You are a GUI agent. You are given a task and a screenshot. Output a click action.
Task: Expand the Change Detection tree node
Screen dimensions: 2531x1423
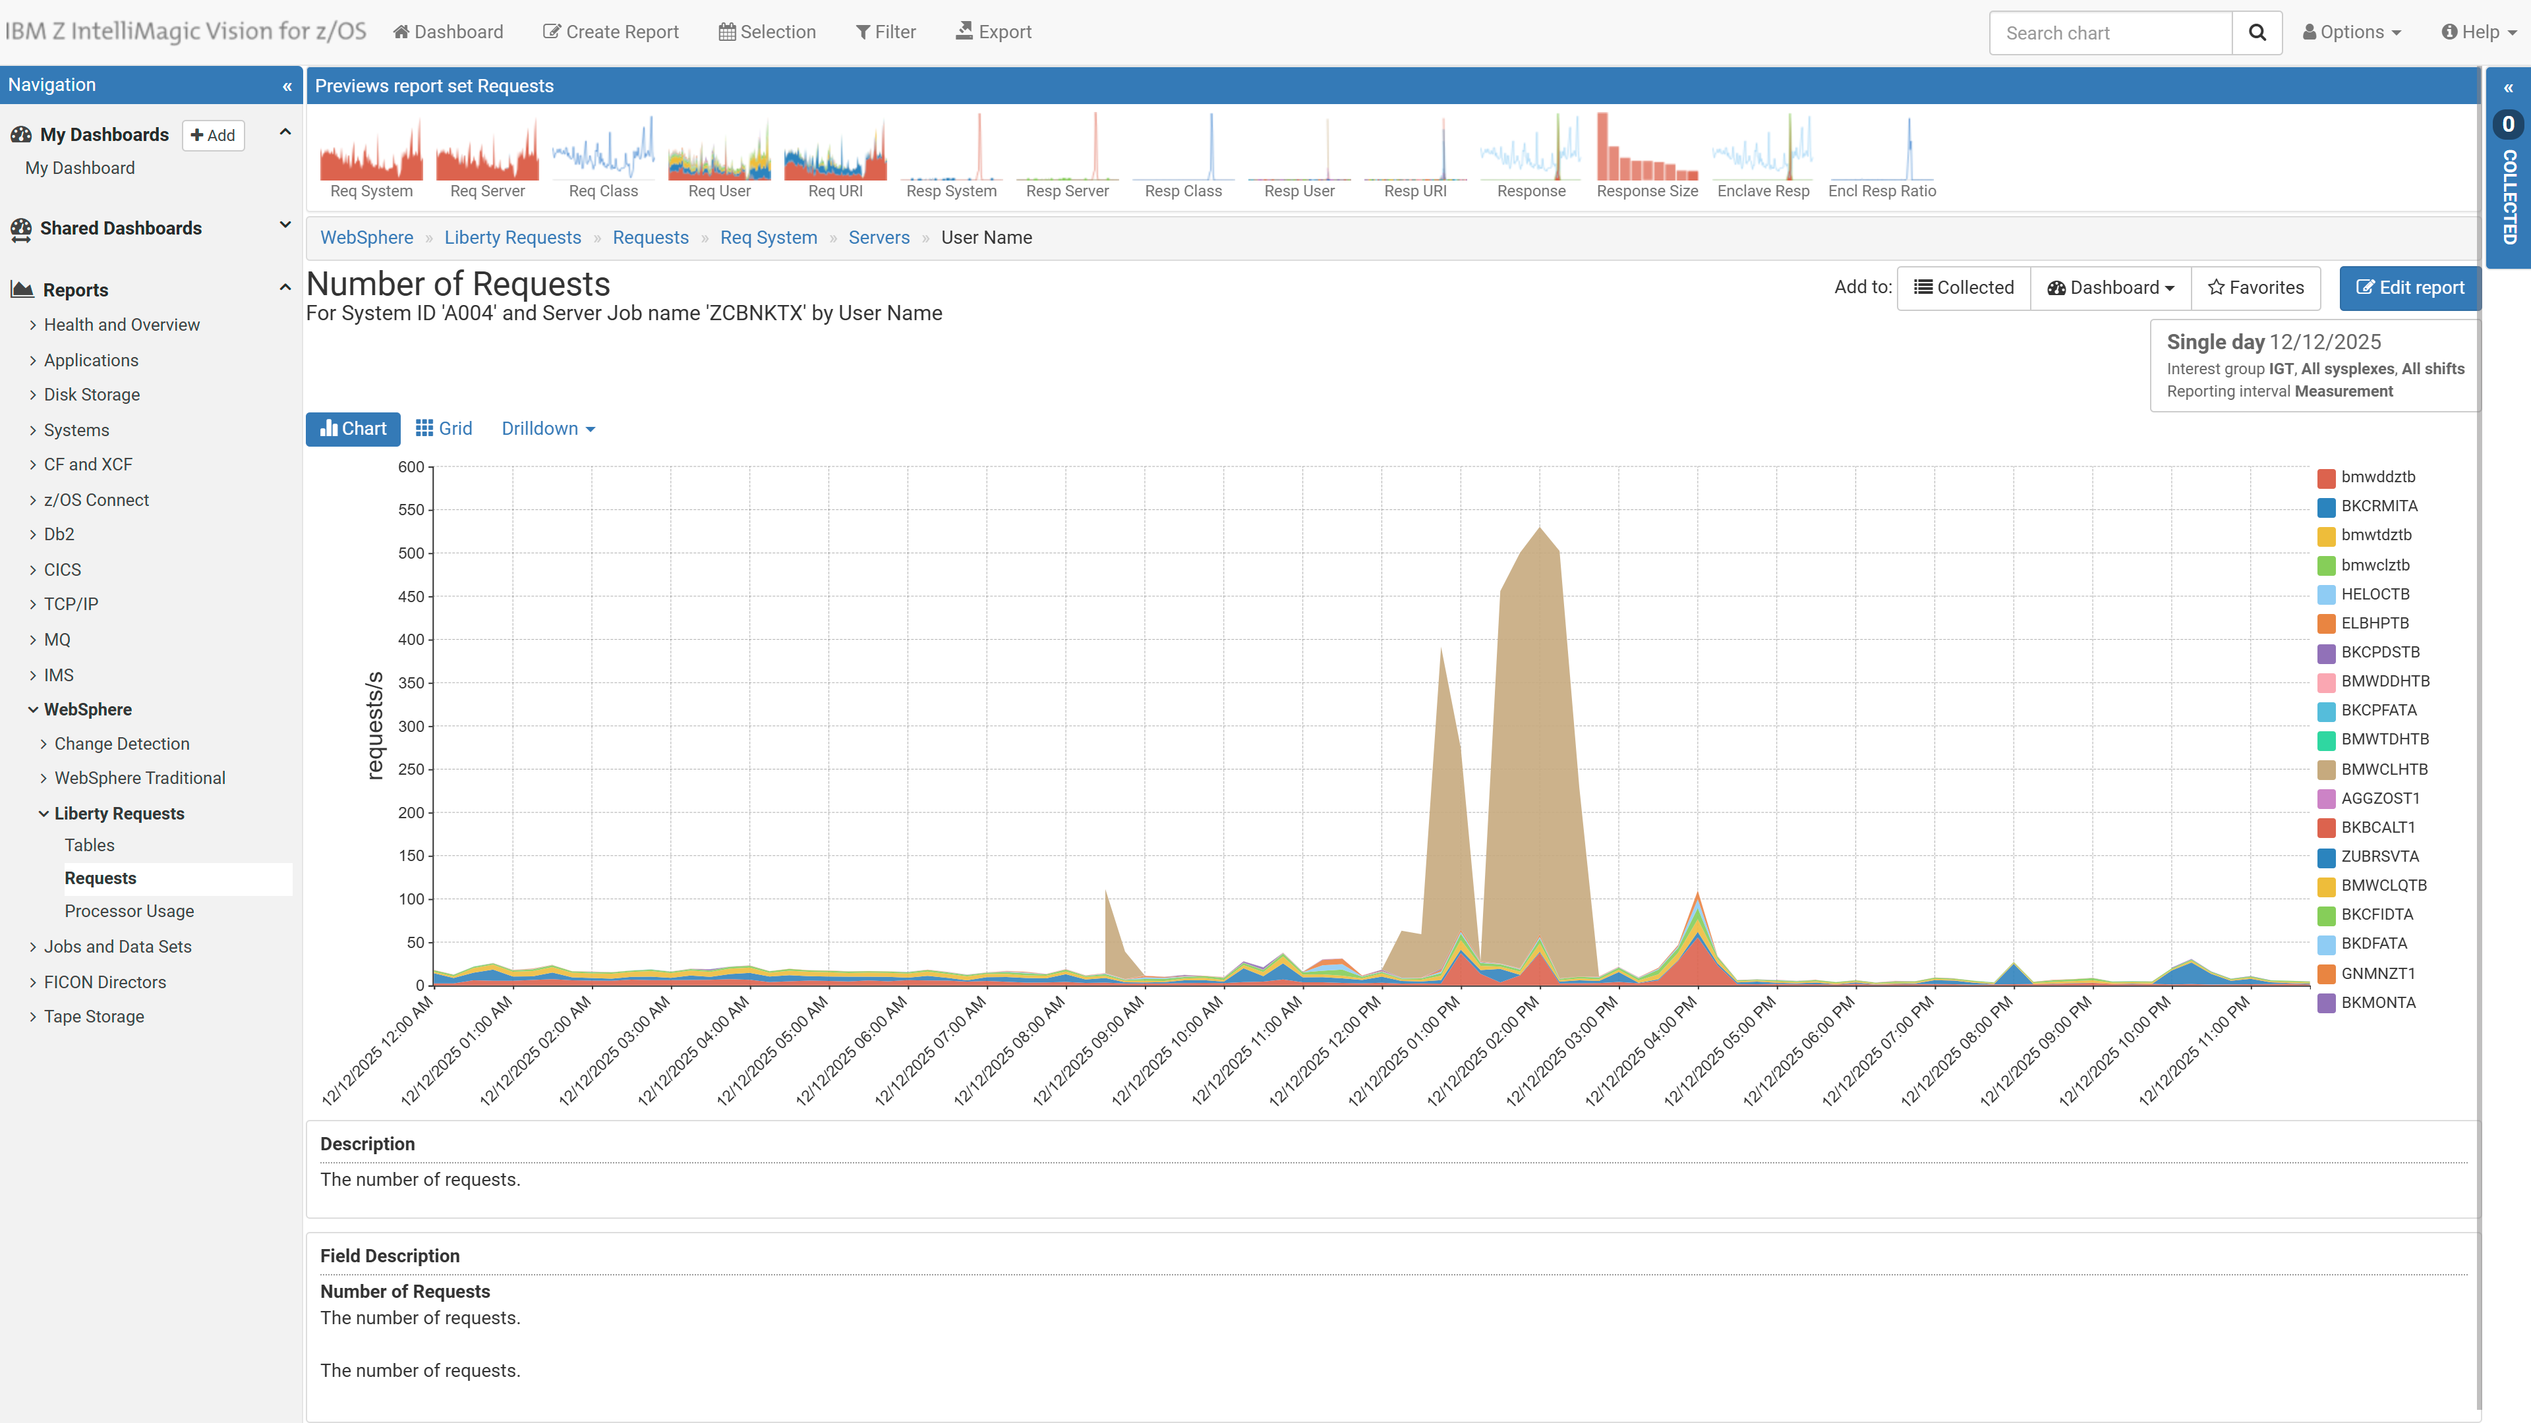click(44, 743)
